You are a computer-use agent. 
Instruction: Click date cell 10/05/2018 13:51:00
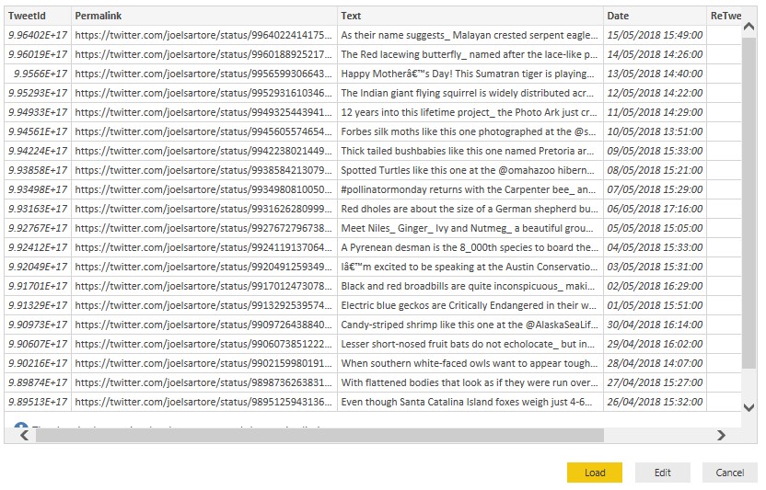[655, 131]
